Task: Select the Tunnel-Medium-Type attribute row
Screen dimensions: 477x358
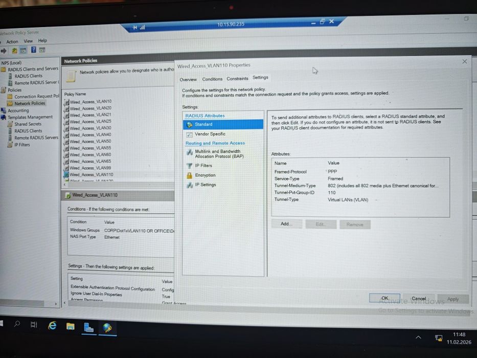Action: tap(360, 186)
